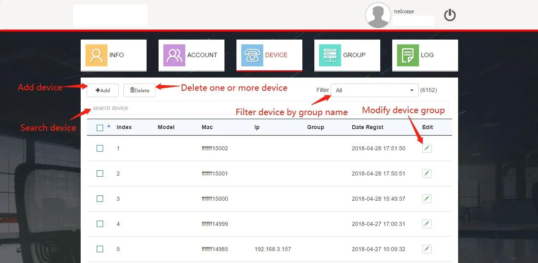The height and width of the screenshot is (263, 538).
Task: Check the select-all checkbox in table header
Action: pos(99,127)
